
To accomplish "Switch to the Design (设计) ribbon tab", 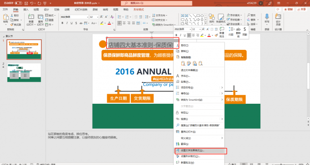I will pos(46,9).
